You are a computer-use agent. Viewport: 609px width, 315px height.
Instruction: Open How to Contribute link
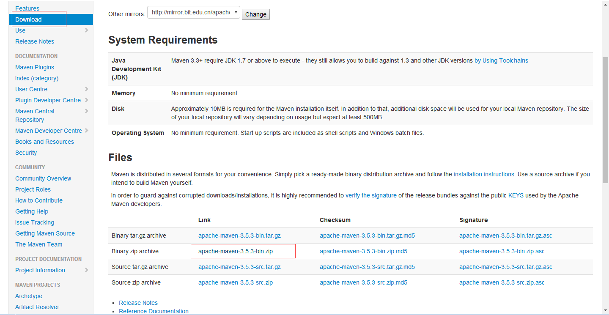39,200
